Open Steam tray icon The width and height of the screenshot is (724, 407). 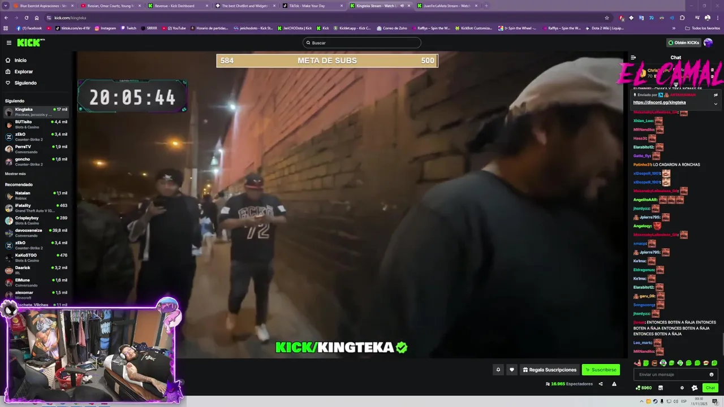point(656,401)
